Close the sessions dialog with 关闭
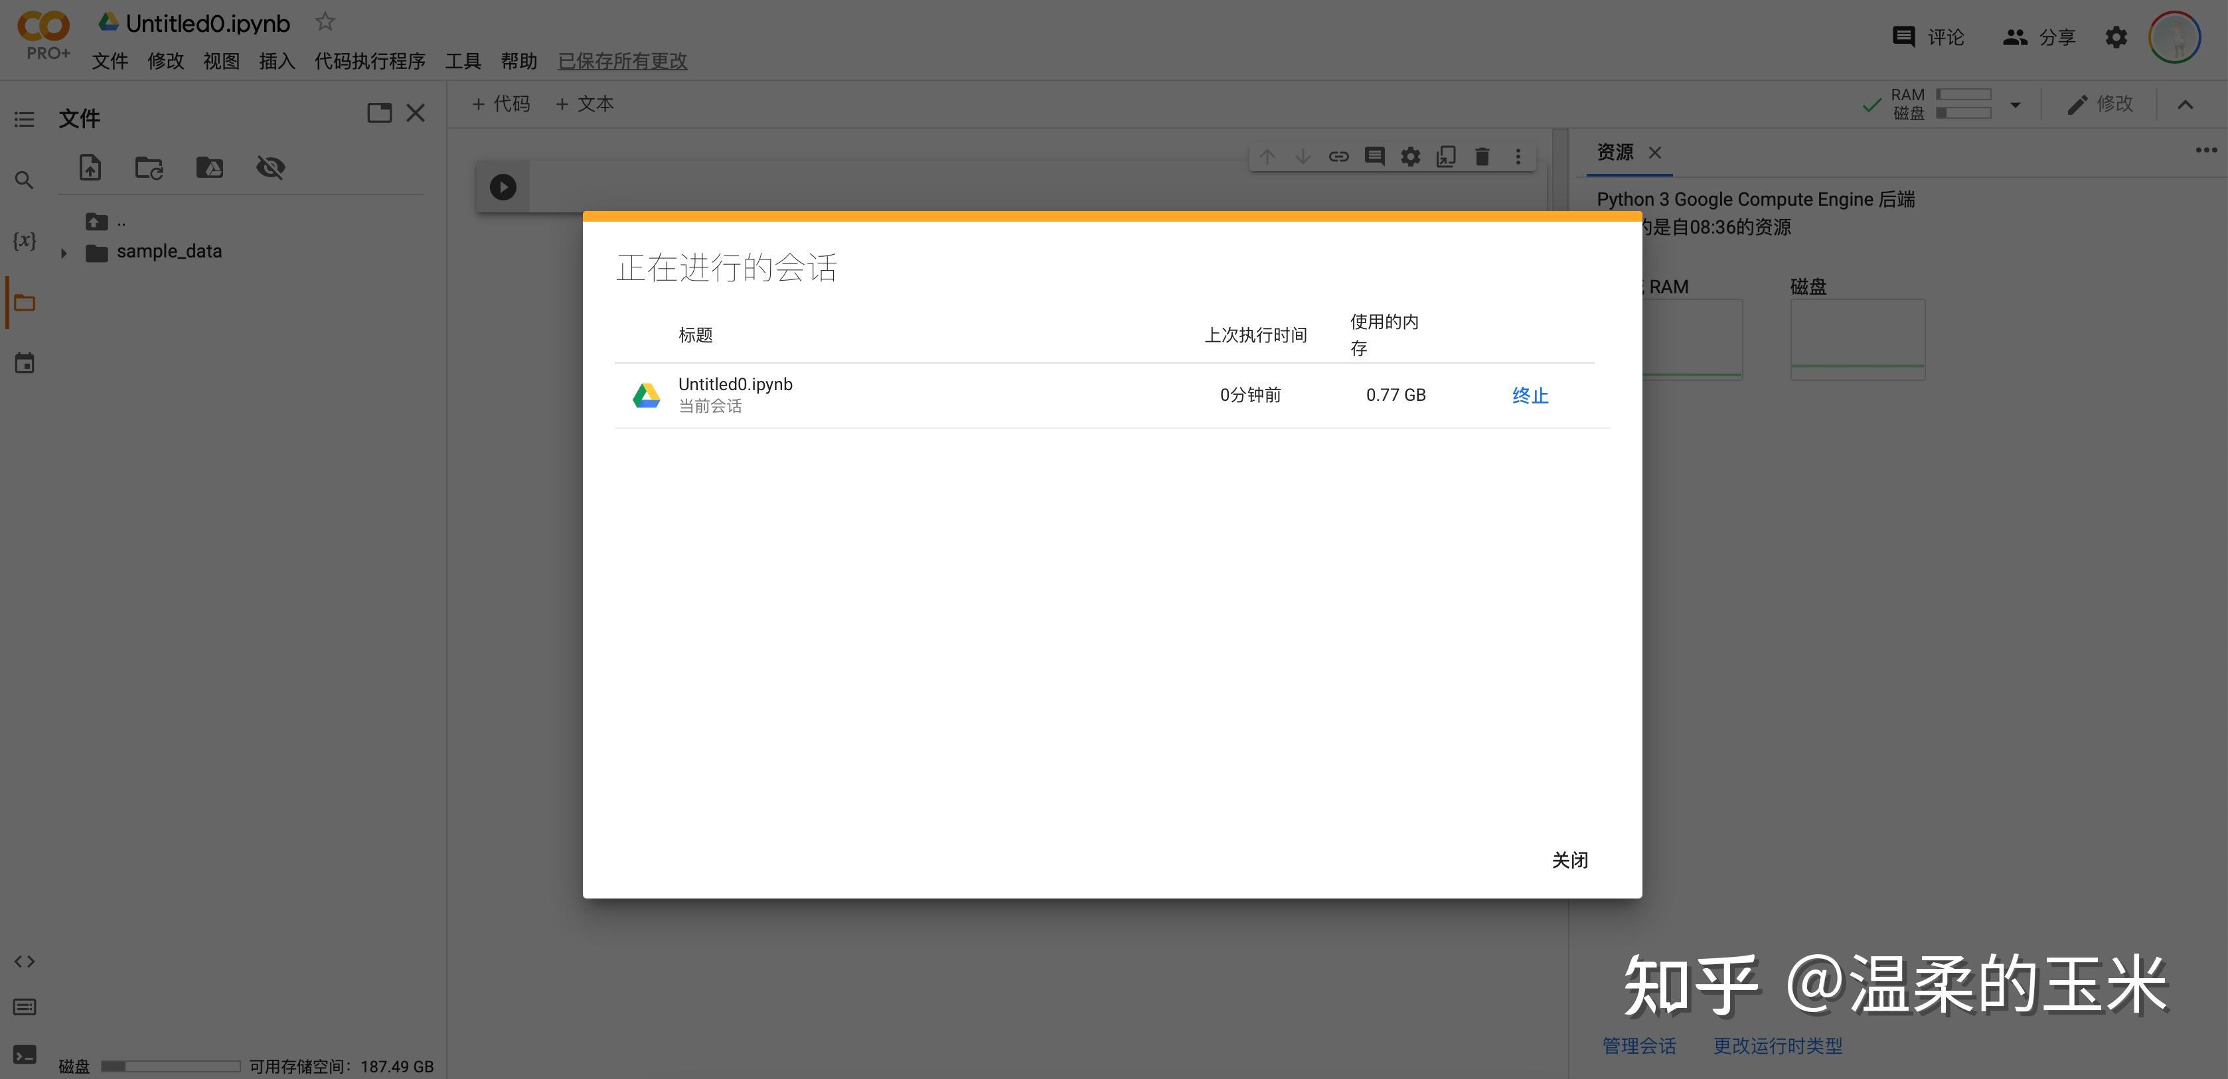Viewport: 2228px width, 1079px height. (x=1571, y=859)
